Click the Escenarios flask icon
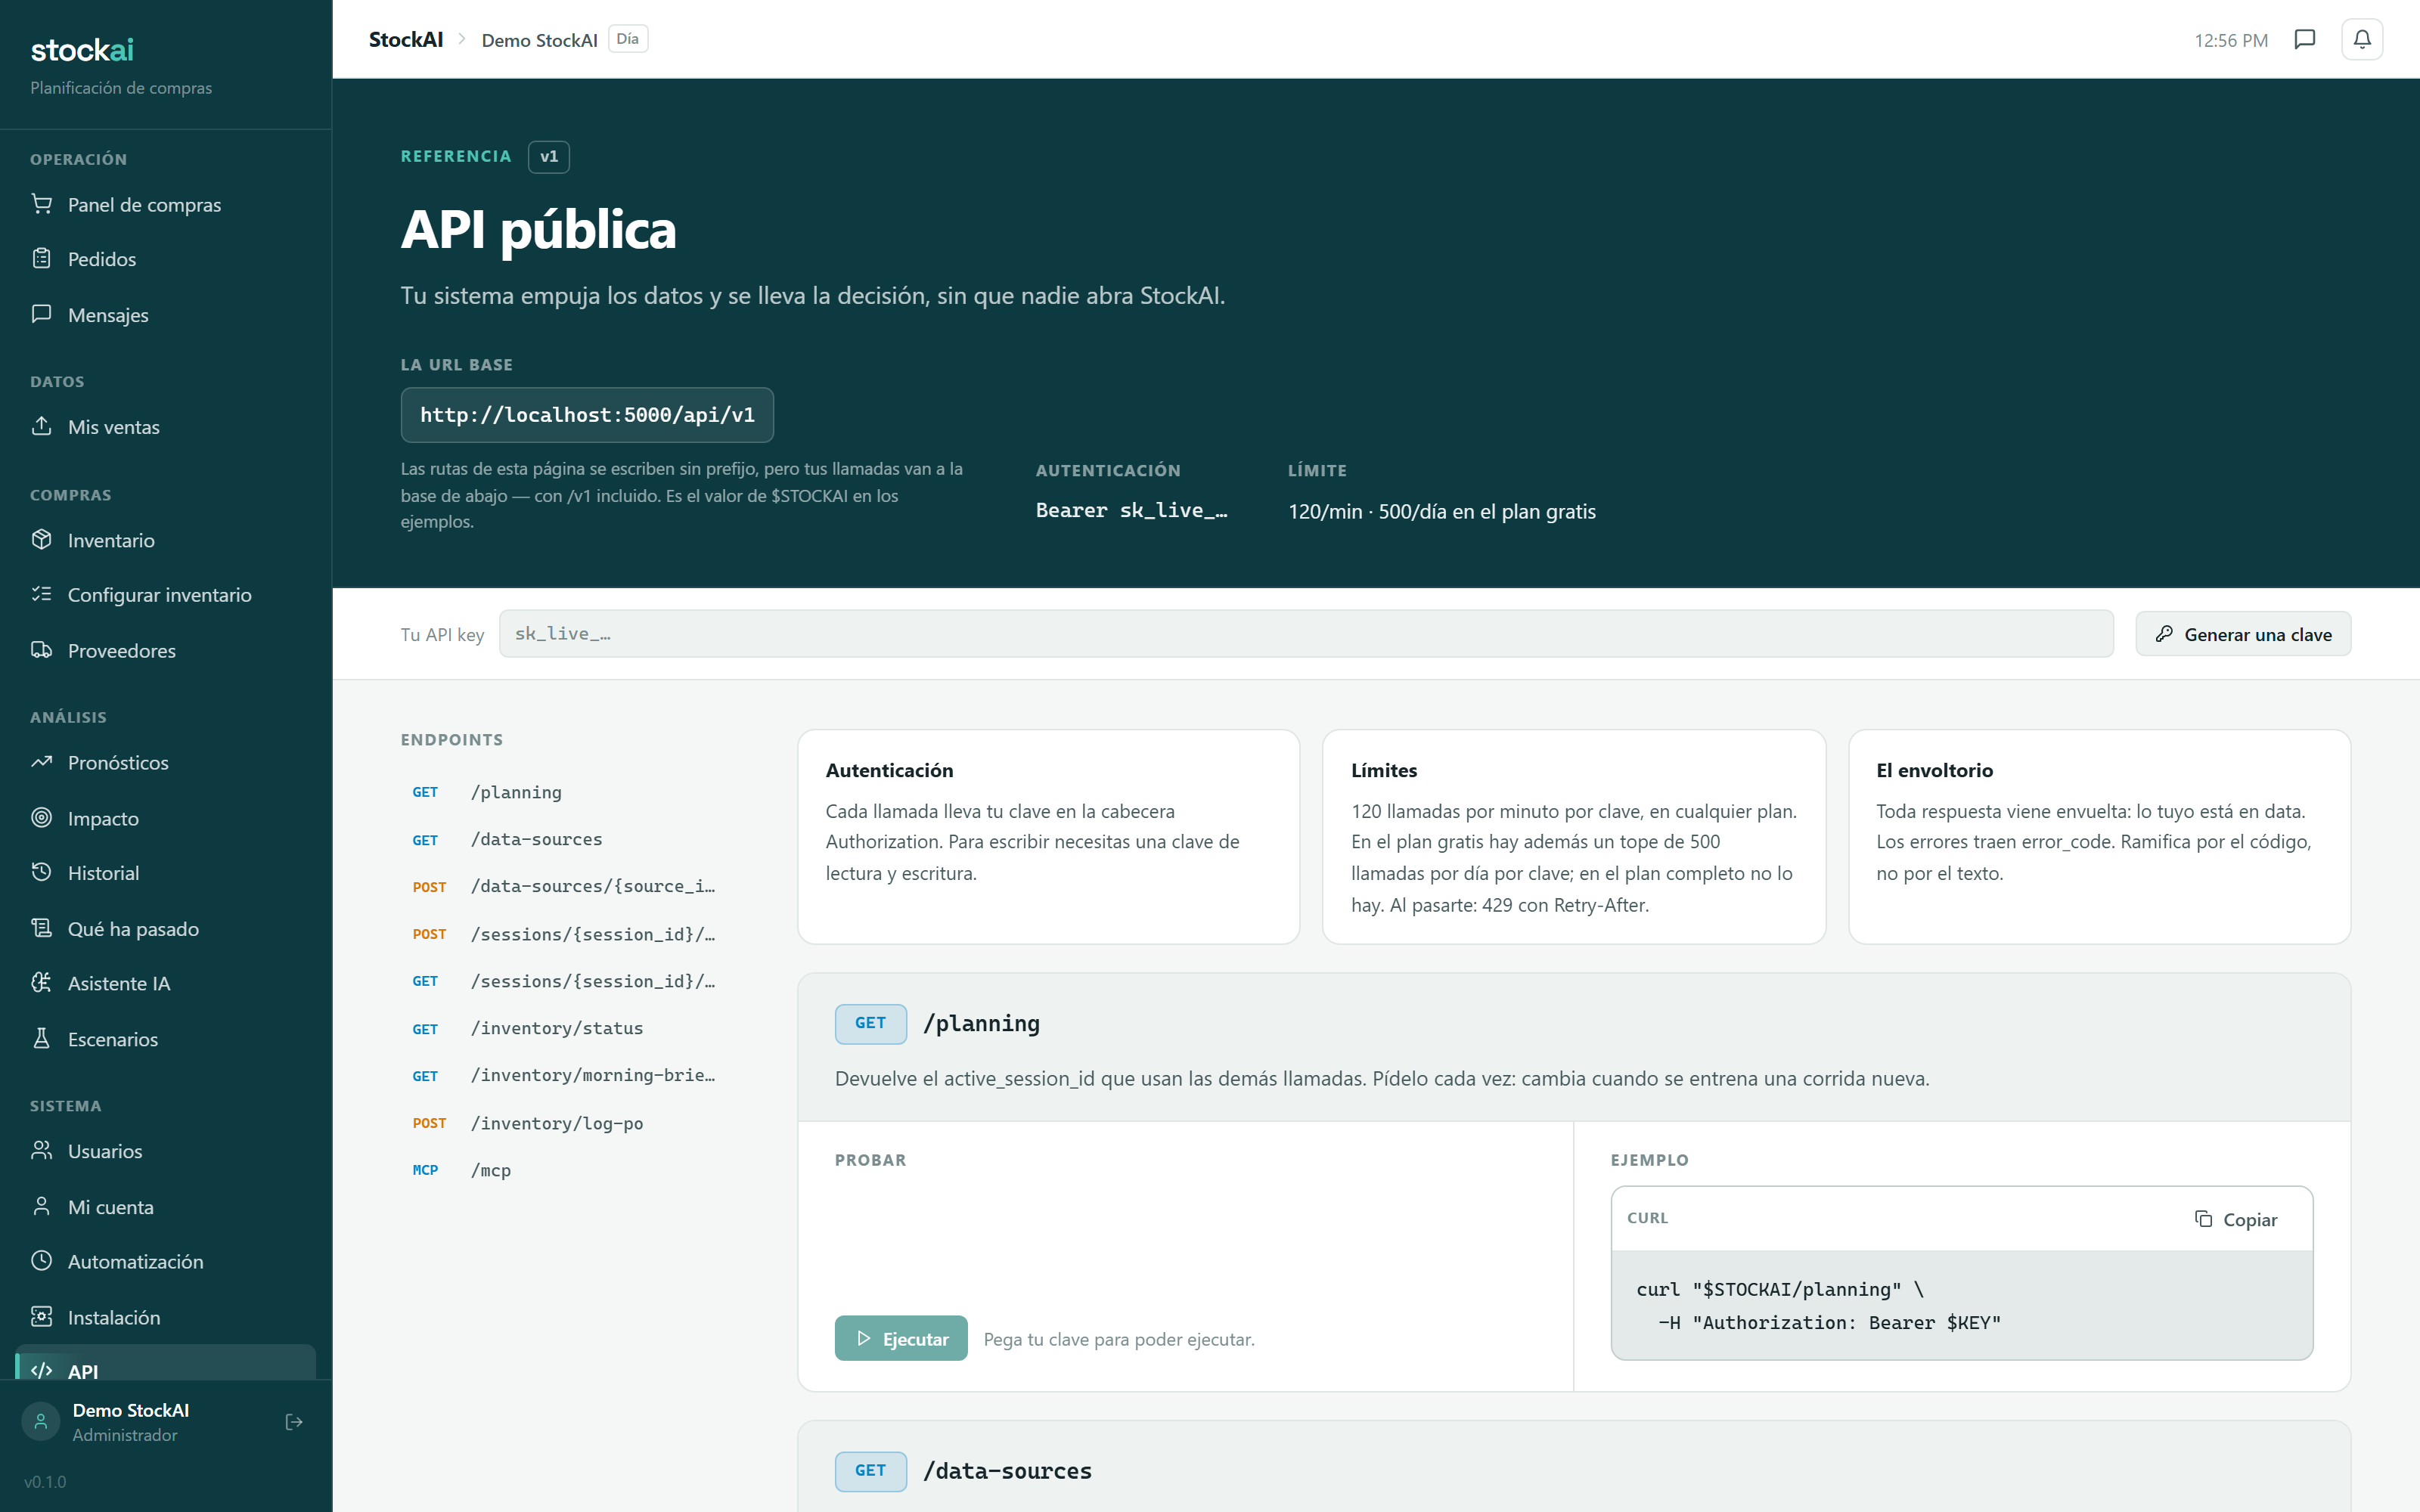The image size is (2420, 1512). (x=41, y=1039)
